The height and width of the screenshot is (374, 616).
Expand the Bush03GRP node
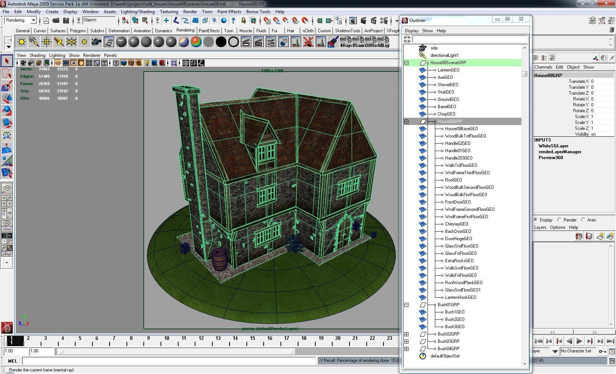tap(406, 341)
